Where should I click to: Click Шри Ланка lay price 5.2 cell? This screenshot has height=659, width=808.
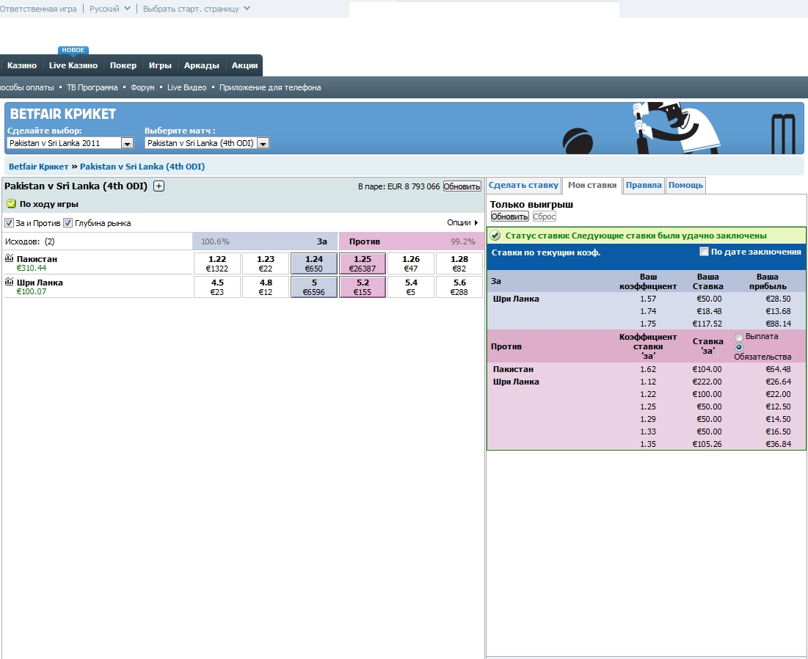coord(363,287)
